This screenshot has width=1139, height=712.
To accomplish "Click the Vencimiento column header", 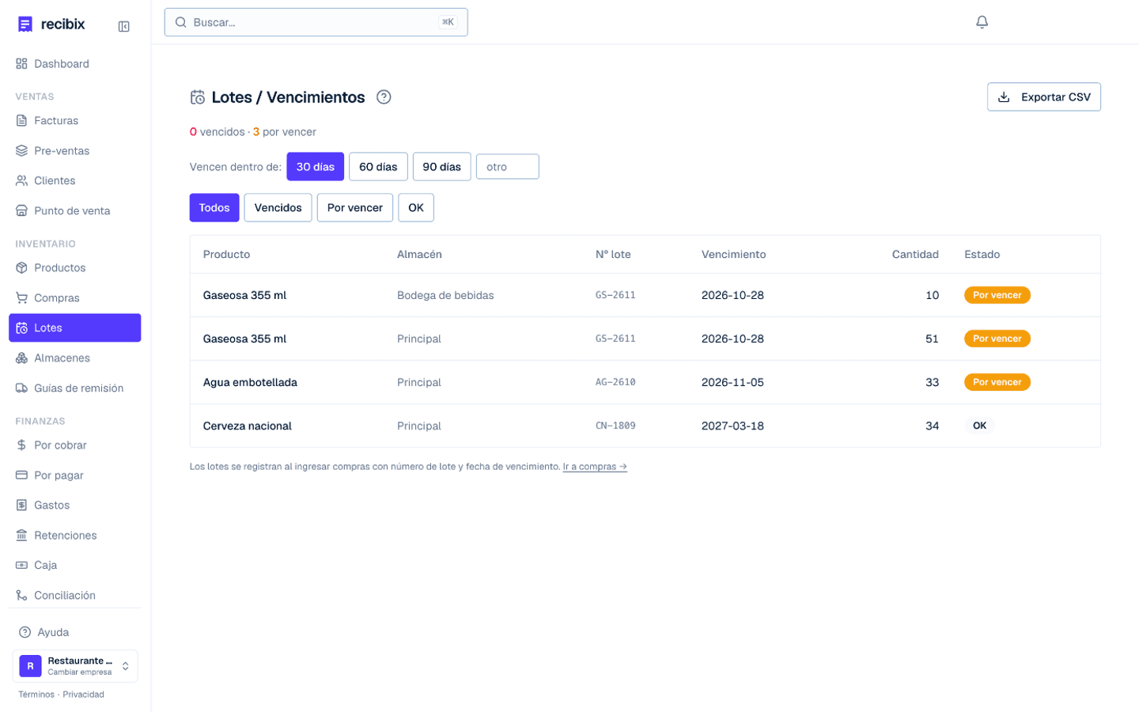I will click(733, 255).
